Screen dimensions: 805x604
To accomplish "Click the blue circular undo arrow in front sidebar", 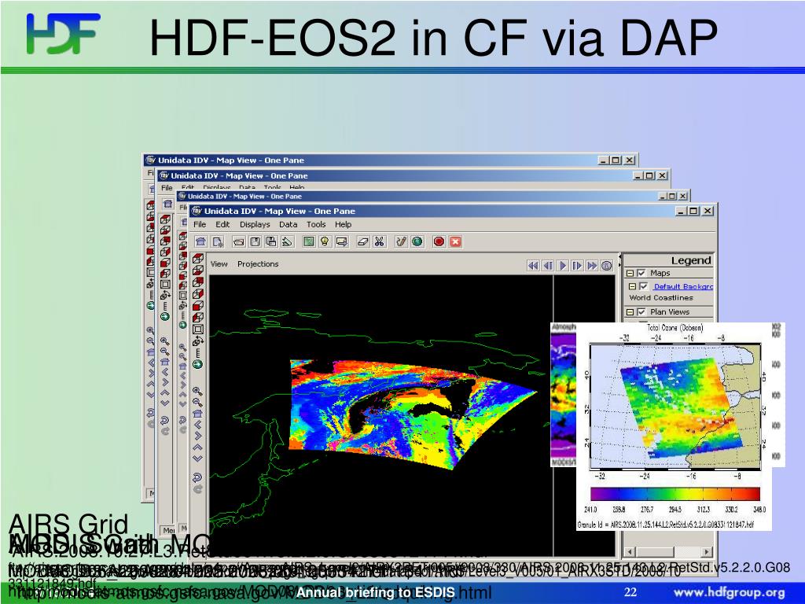I will pos(197,477).
